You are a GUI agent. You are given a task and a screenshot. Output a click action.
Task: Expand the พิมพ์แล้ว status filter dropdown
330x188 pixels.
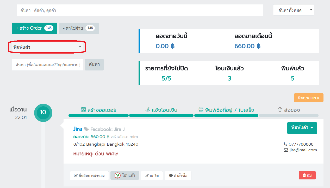[47, 47]
